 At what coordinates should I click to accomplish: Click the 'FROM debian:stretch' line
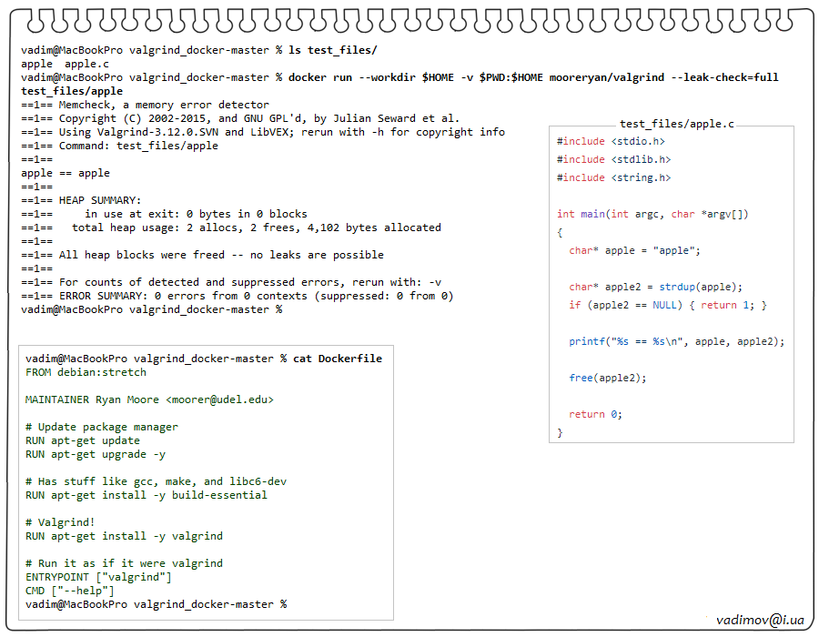click(x=86, y=372)
